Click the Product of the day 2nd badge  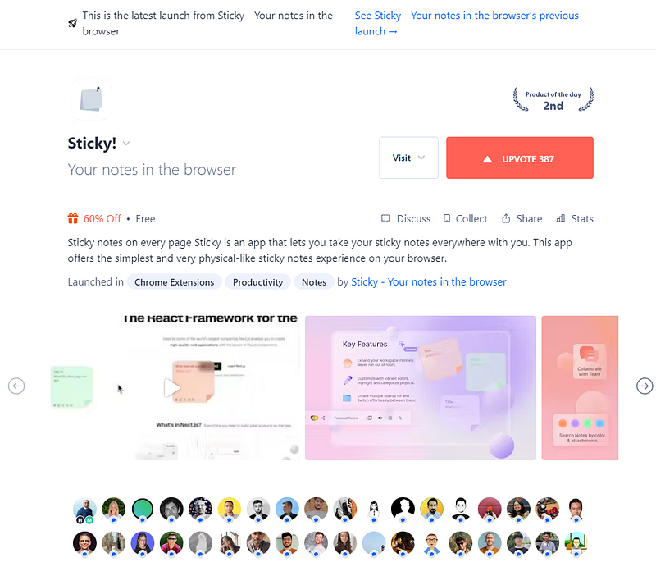[x=553, y=99]
